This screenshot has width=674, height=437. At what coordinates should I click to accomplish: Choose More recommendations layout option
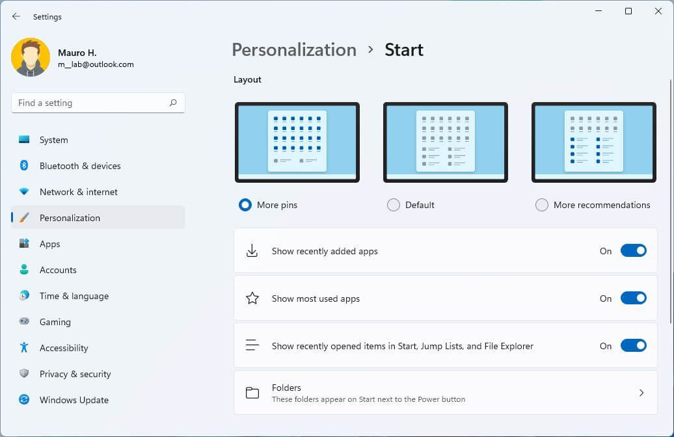pyautogui.click(x=541, y=205)
